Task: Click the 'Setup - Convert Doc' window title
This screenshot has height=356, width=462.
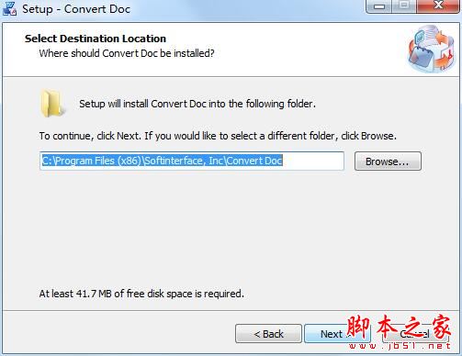Action: [x=76, y=9]
